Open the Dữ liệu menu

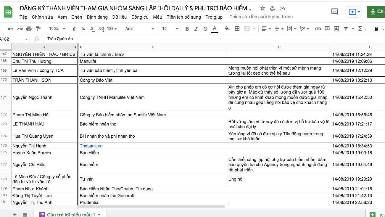[x=120, y=17]
